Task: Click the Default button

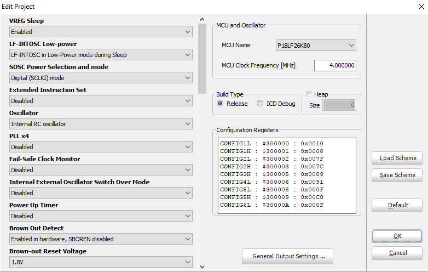Action: pyautogui.click(x=397, y=205)
